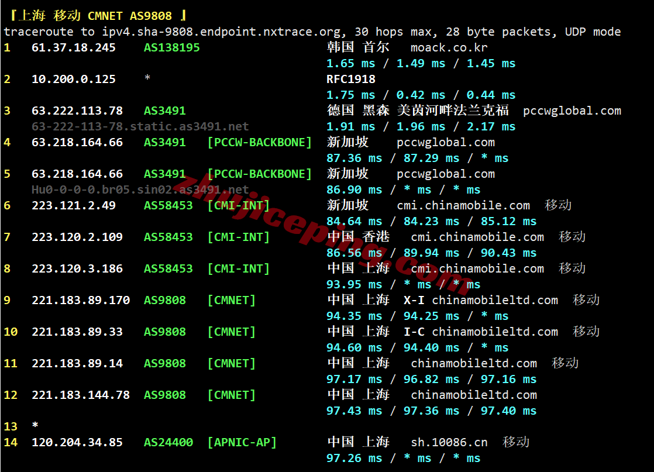Click 韩国 首尔 location text
The width and height of the screenshot is (654, 472).
tap(358, 47)
